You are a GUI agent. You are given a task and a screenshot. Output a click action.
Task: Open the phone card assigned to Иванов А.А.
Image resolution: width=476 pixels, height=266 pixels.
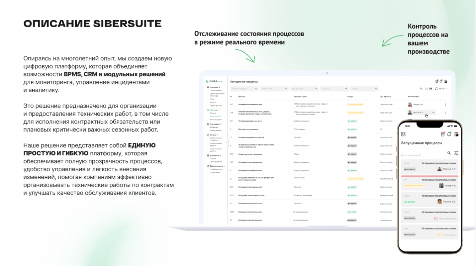(x=430, y=166)
